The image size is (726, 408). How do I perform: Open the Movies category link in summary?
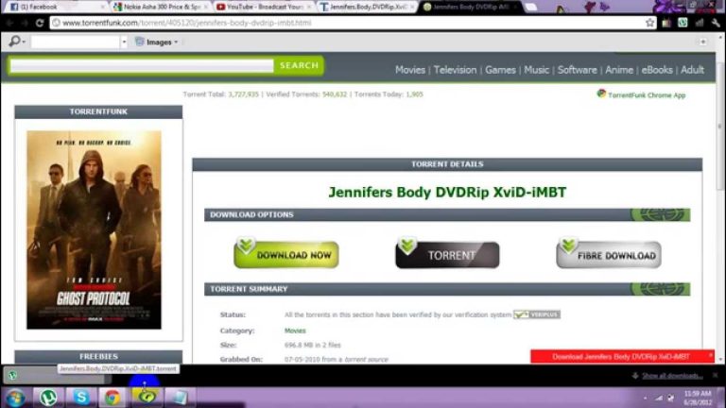click(295, 331)
